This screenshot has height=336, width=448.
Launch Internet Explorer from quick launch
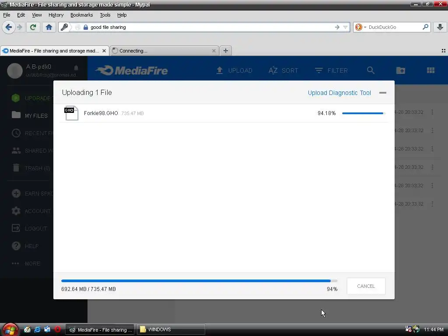point(37,329)
